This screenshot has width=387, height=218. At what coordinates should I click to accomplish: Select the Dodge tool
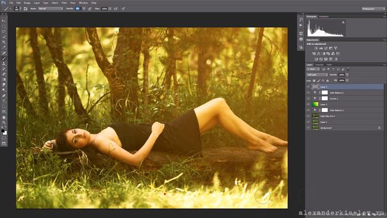pyautogui.click(x=4, y=90)
